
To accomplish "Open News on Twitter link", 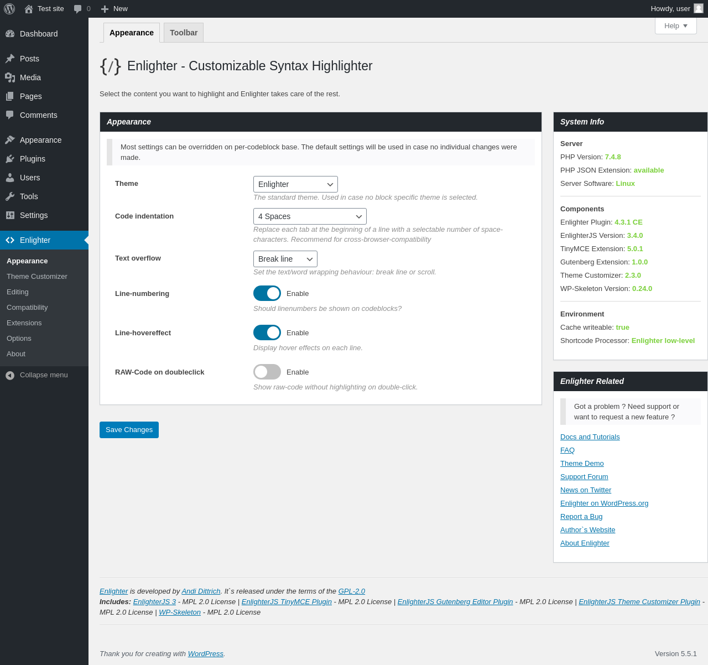I will pos(586,490).
